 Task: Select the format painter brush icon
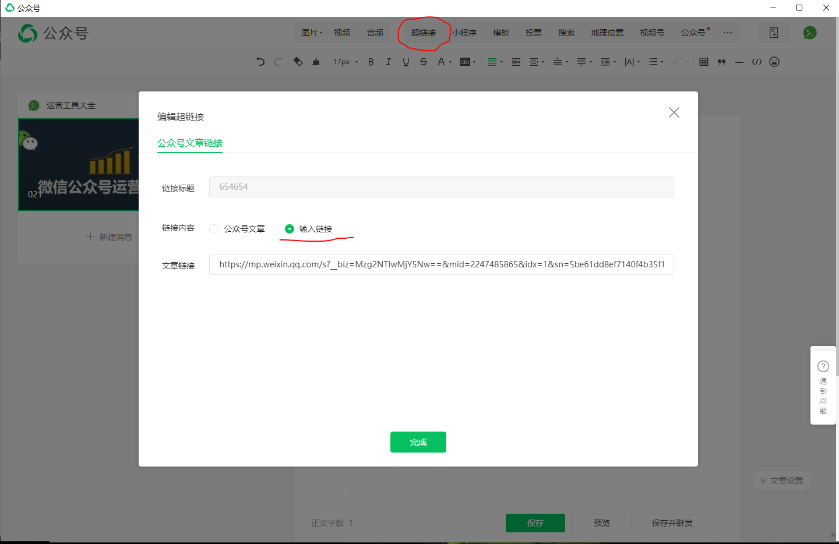click(x=316, y=62)
